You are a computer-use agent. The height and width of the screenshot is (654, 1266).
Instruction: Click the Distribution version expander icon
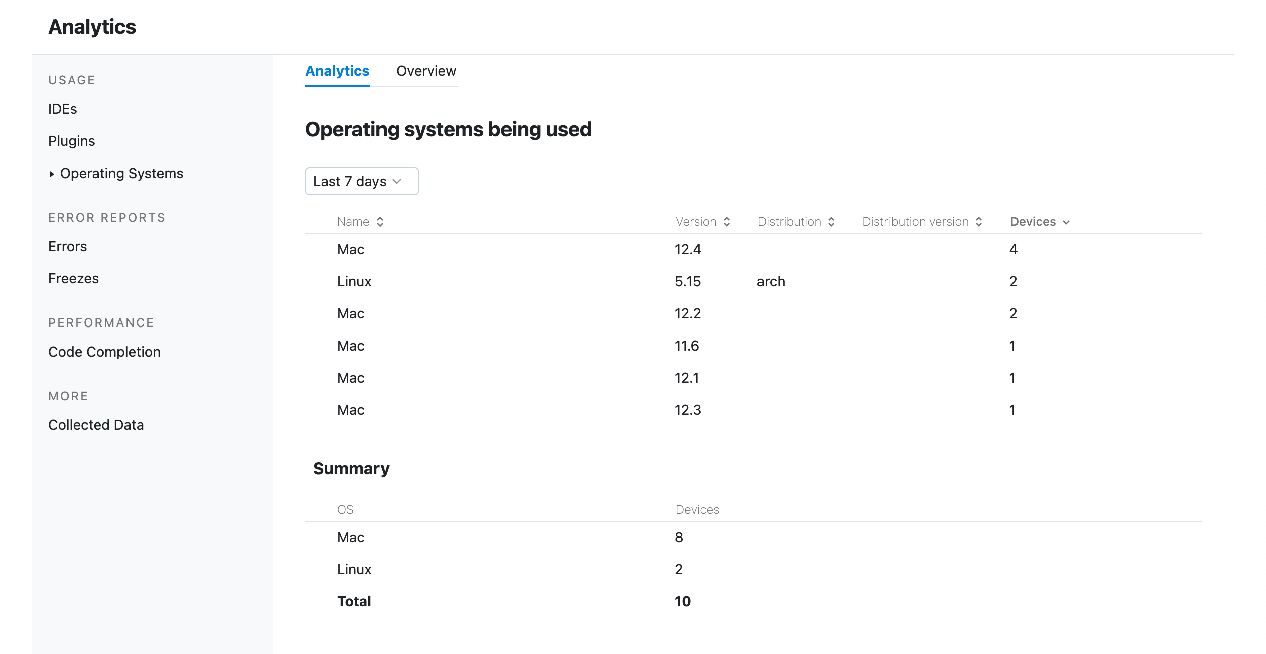click(x=980, y=221)
